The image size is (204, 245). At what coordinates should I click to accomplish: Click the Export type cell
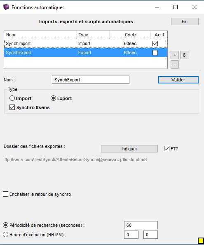coord(85,52)
